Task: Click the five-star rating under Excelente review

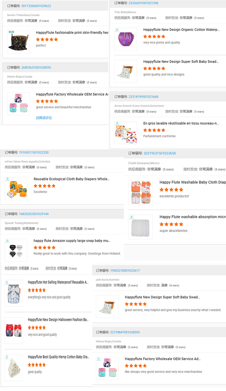Action: point(45,186)
